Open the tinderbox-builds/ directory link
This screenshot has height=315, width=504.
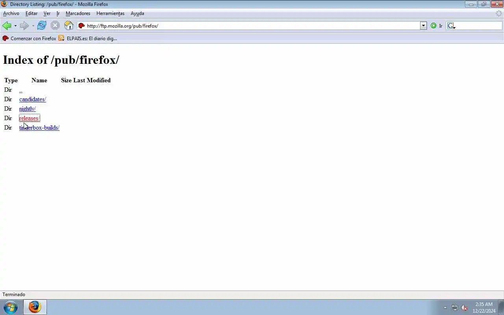click(x=39, y=128)
